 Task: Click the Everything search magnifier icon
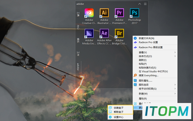[x=135, y=75]
